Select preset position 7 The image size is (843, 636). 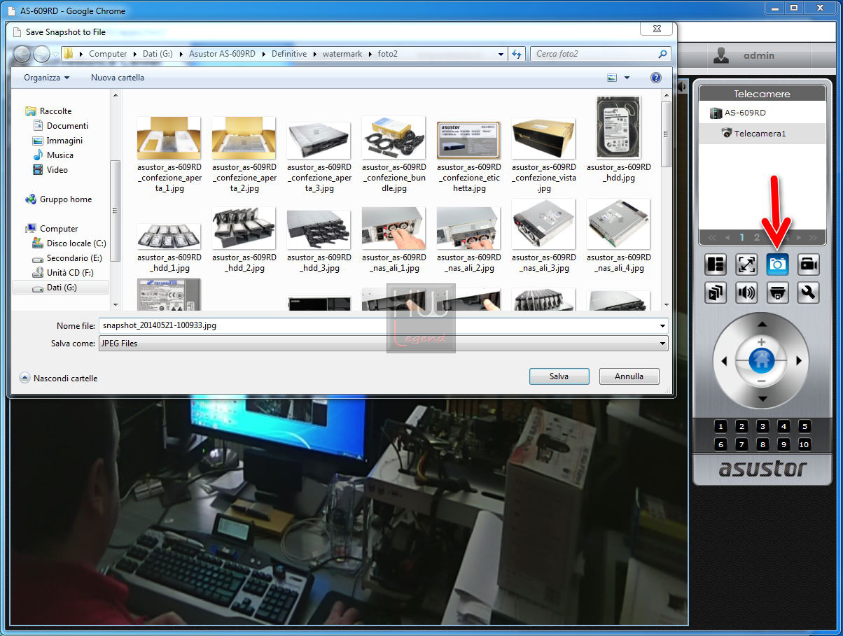click(742, 444)
